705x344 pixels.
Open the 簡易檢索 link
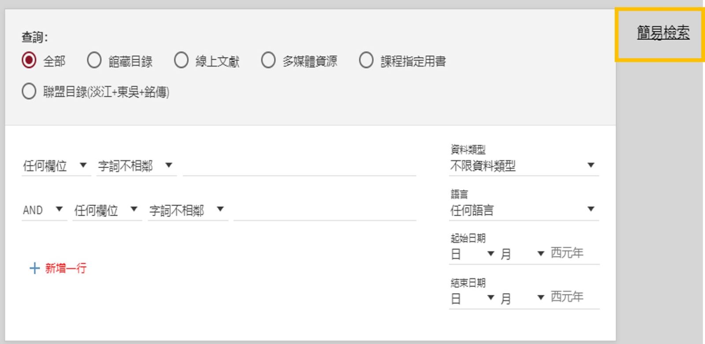point(663,33)
